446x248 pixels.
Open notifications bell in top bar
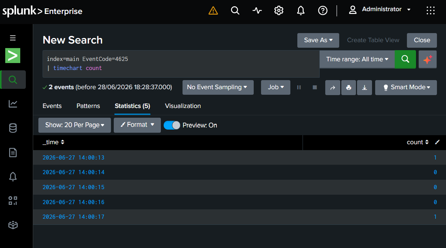point(301,11)
